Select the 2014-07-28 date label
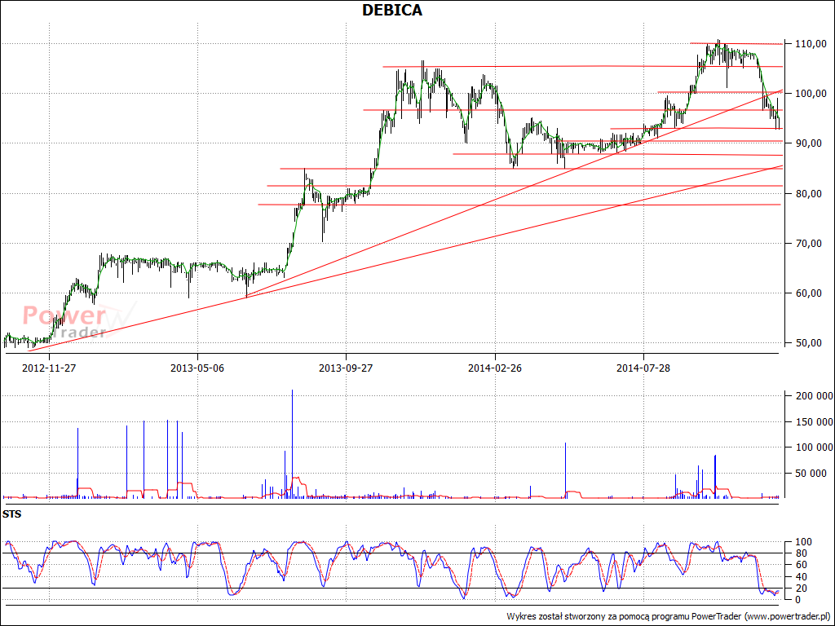Image resolution: width=835 pixels, height=626 pixels. tap(643, 368)
